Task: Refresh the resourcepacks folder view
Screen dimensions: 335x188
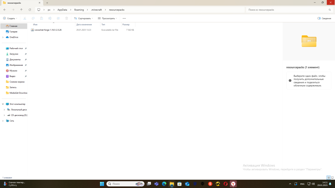Action: 30,10
